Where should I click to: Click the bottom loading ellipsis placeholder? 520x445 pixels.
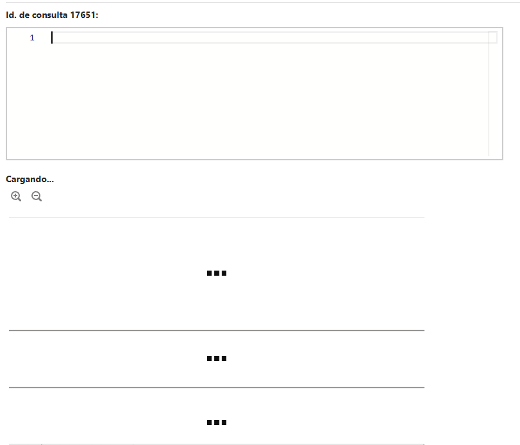(217, 423)
